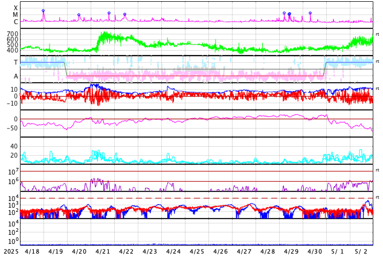The height and width of the screenshot is (256, 383).
Task: Click the 4/28 date label
Action: pos(268,252)
